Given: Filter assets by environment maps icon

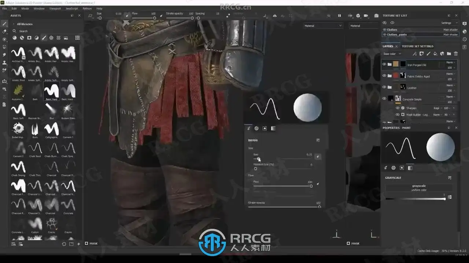Looking at the screenshot, I should (x=66, y=38).
